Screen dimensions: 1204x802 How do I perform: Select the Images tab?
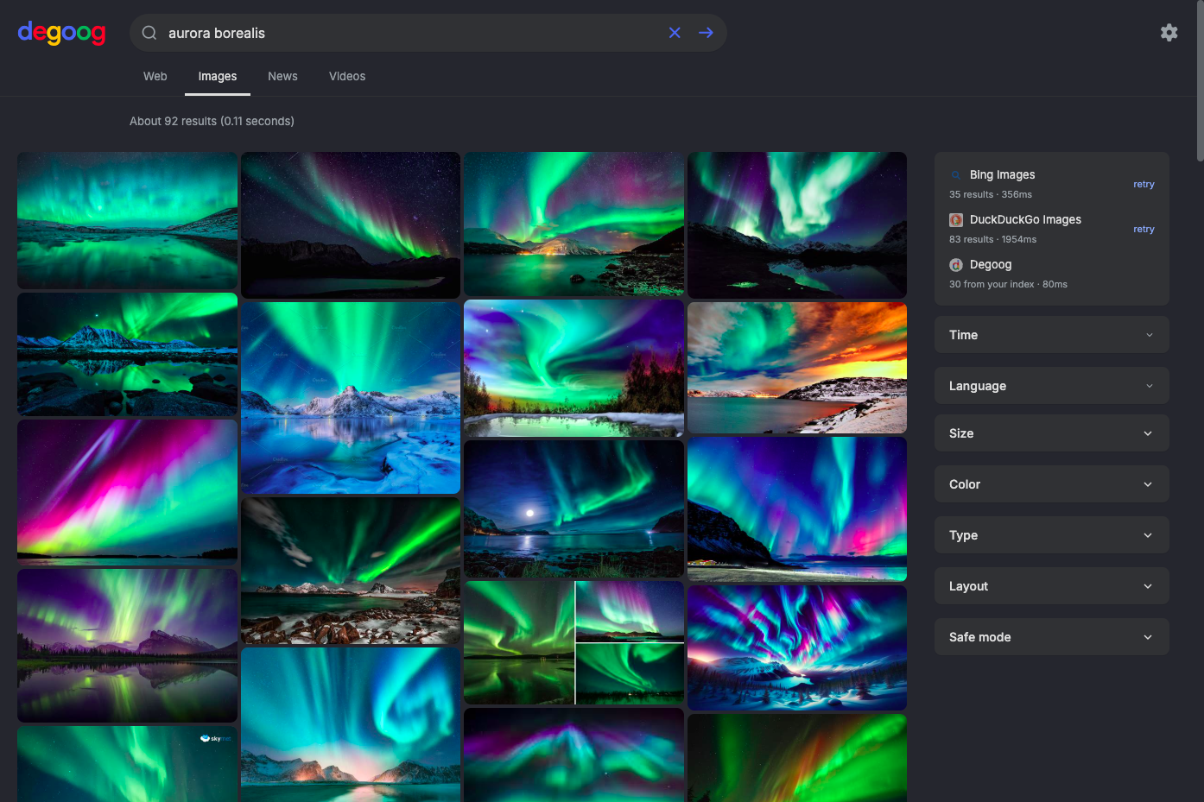coord(218,76)
